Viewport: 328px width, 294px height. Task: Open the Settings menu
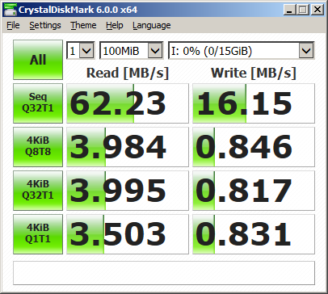coord(45,25)
